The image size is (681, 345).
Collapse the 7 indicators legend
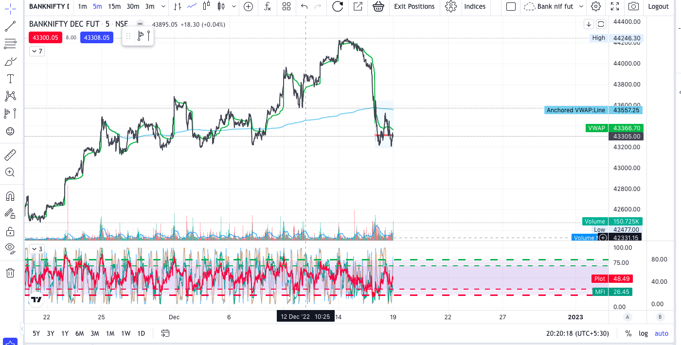click(37, 51)
